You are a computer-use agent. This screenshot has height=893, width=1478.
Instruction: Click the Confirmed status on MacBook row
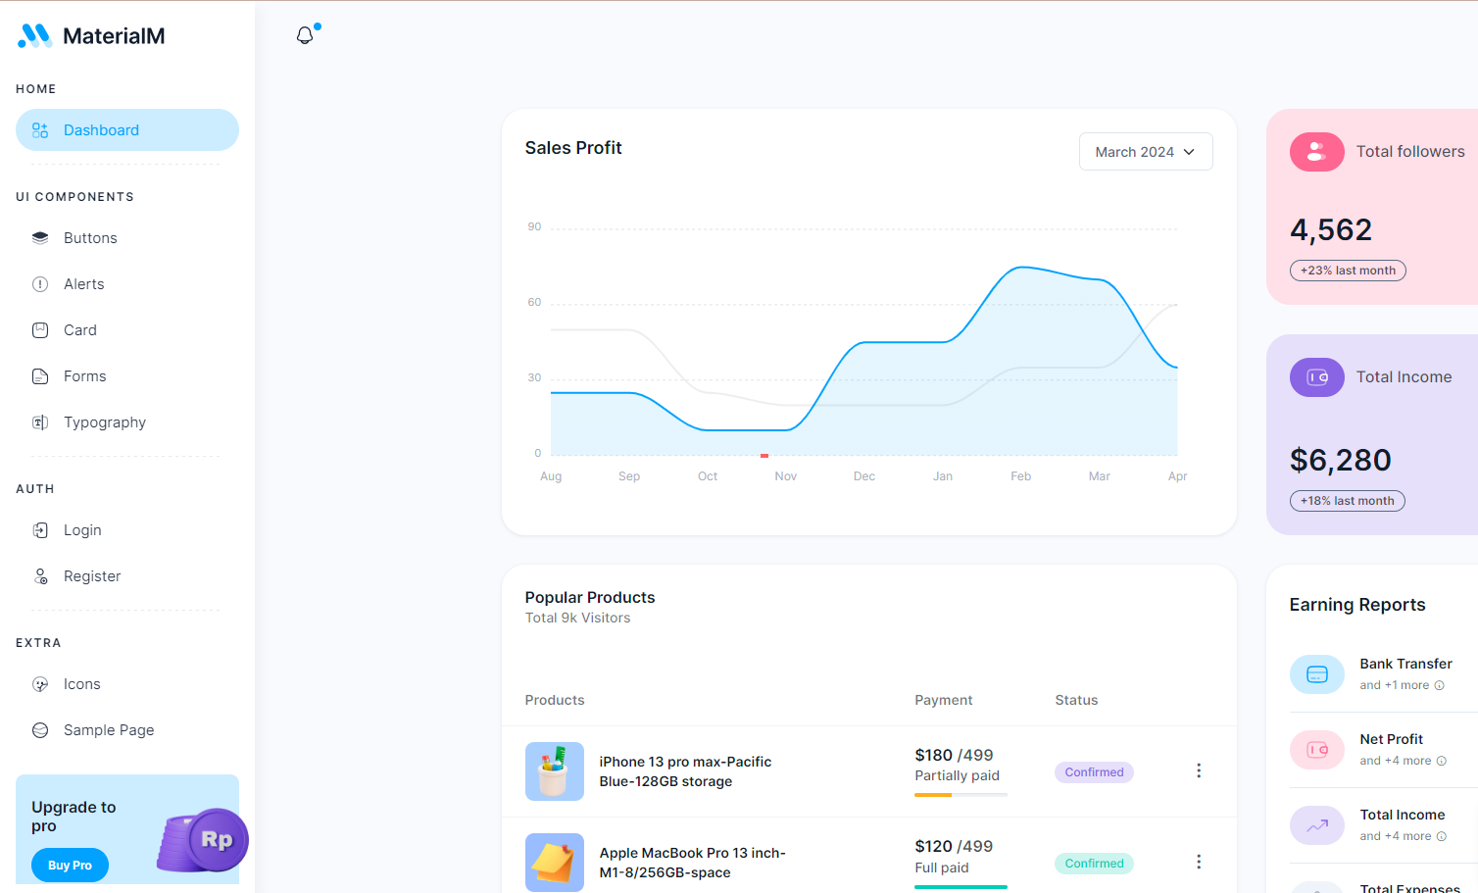pos(1094,864)
